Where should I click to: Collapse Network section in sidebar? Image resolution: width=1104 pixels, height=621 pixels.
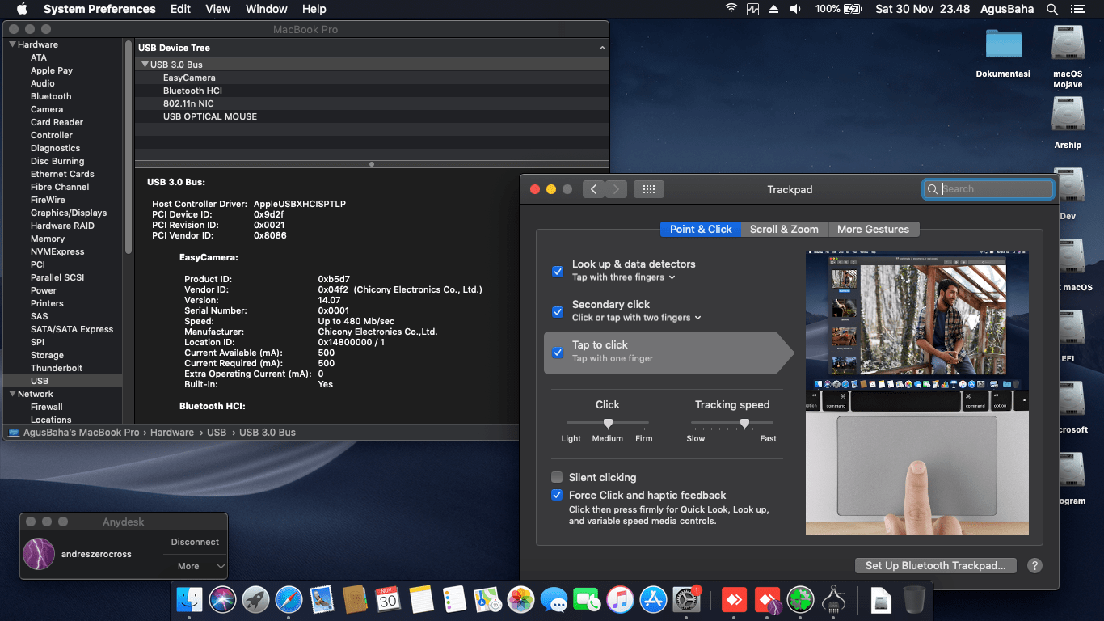pyautogui.click(x=12, y=394)
